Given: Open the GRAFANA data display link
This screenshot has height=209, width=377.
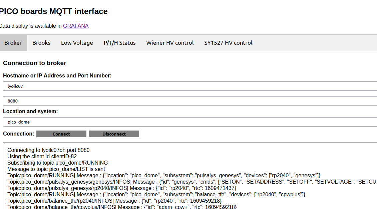Looking at the screenshot, I should [76, 26].
